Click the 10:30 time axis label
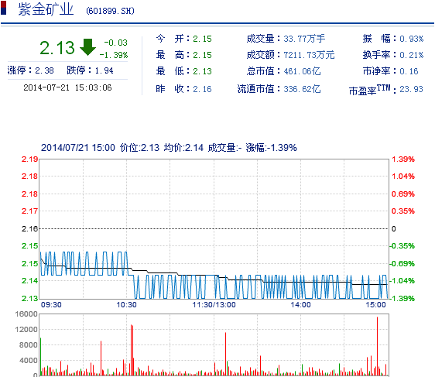Viewport: 435px width, 377px height. click(126, 304)
